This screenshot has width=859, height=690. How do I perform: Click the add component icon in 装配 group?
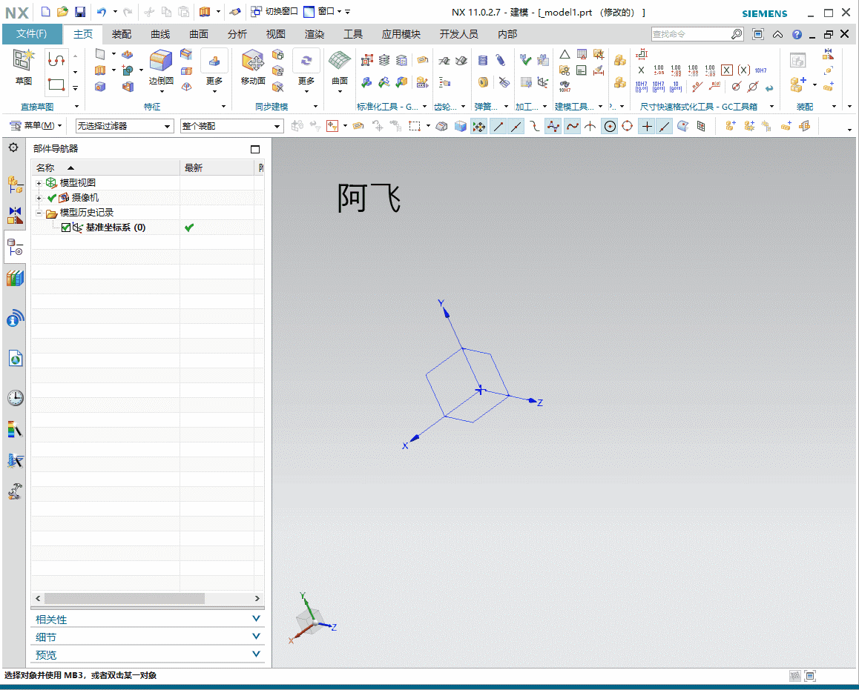click(x=797, y=84)
